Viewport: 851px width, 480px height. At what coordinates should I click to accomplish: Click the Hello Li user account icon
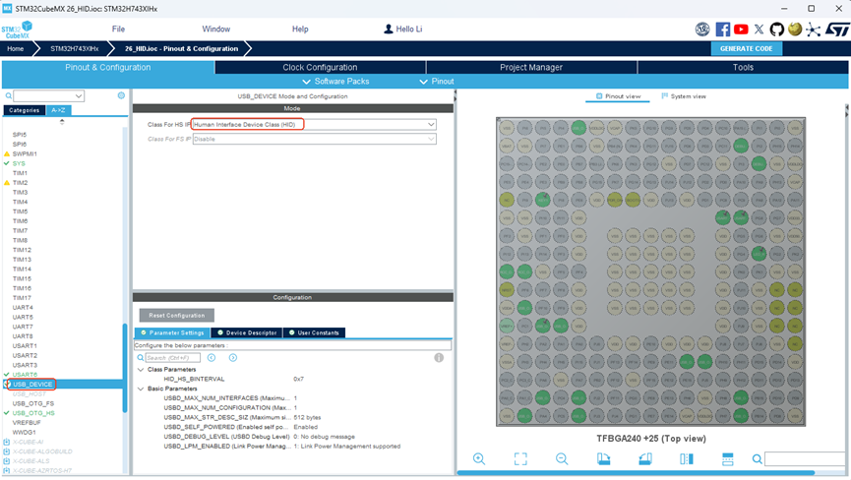coord(388,29)
